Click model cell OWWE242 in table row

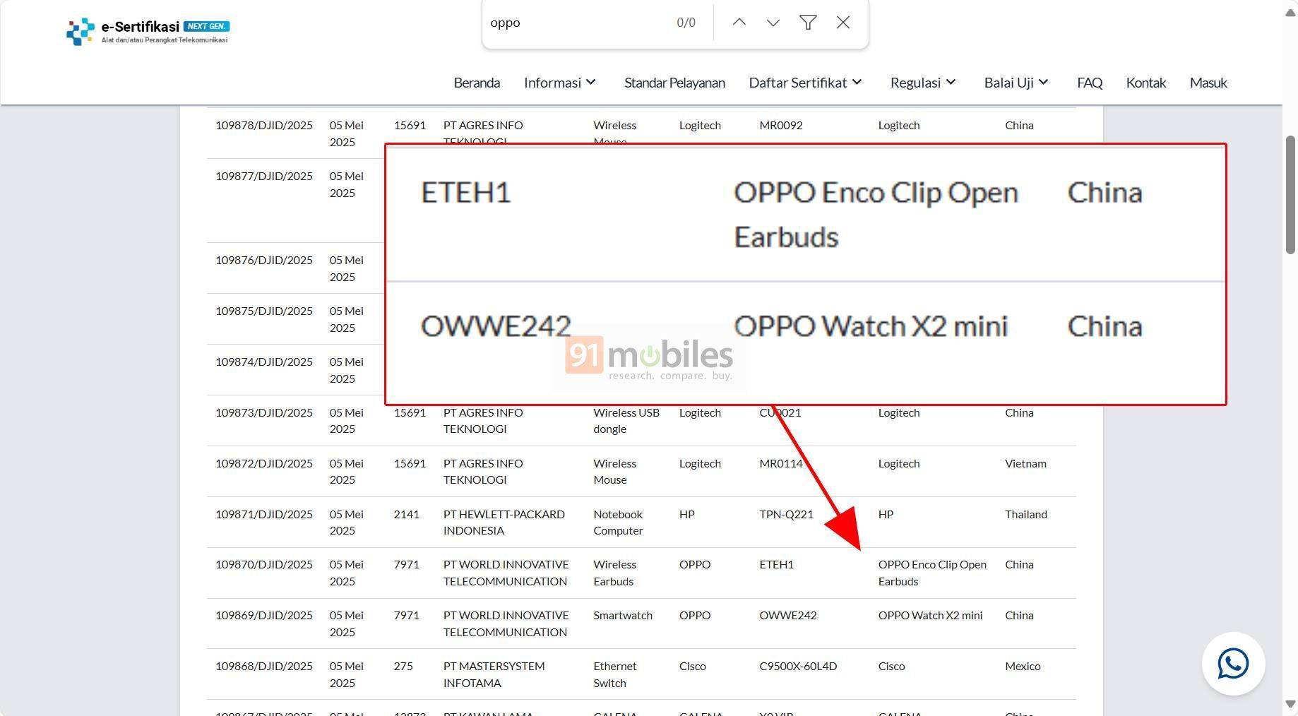[x=787, y=616]
